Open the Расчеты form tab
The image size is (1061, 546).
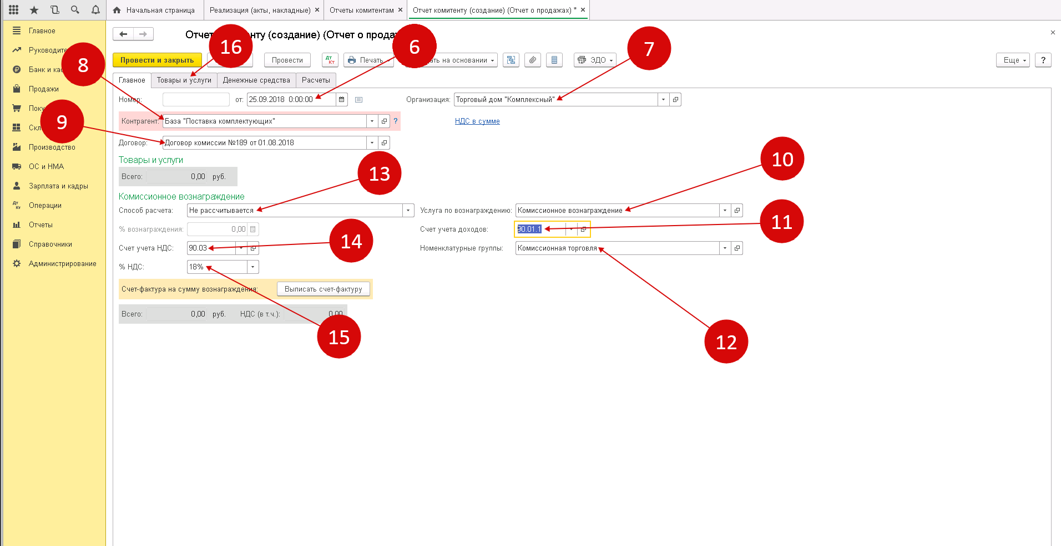point(316,80)
